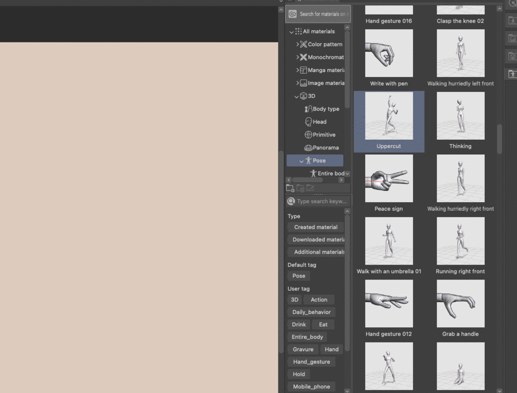Click the Clip Studio Assets search icon
Viewport: 517px width, 393px height.
[x=292, y=14]
